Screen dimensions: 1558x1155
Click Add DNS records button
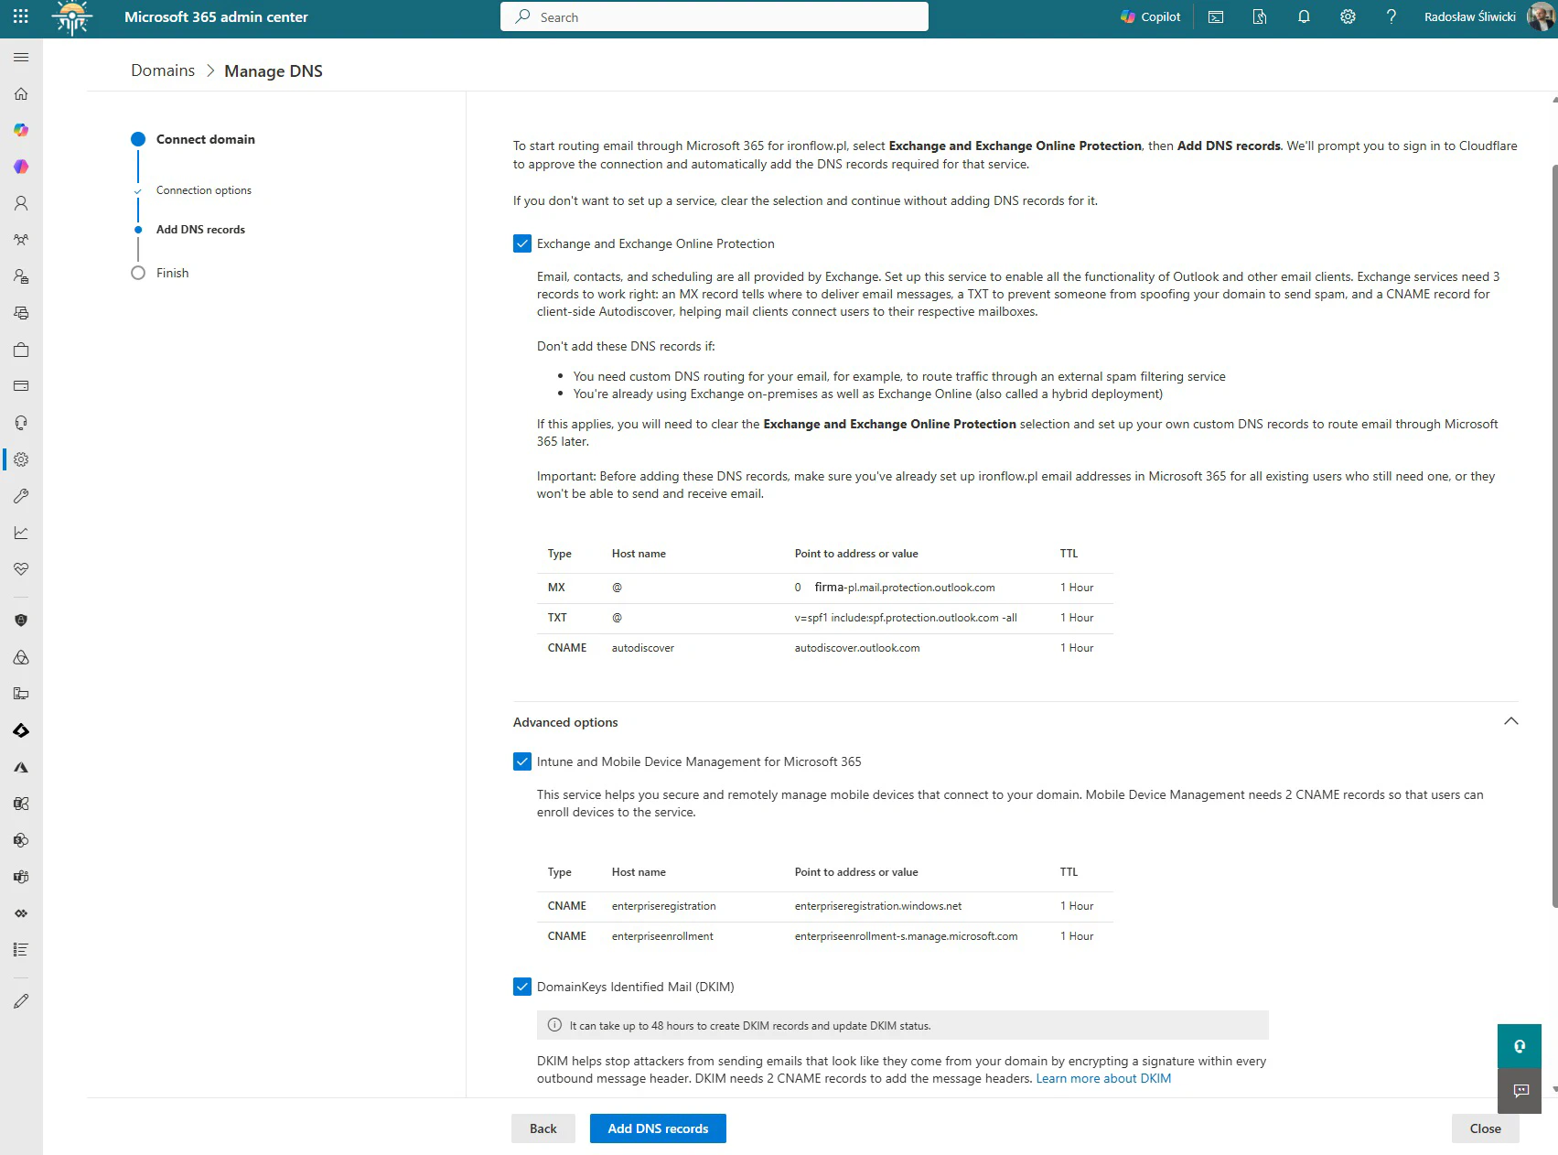[658, 1128]
